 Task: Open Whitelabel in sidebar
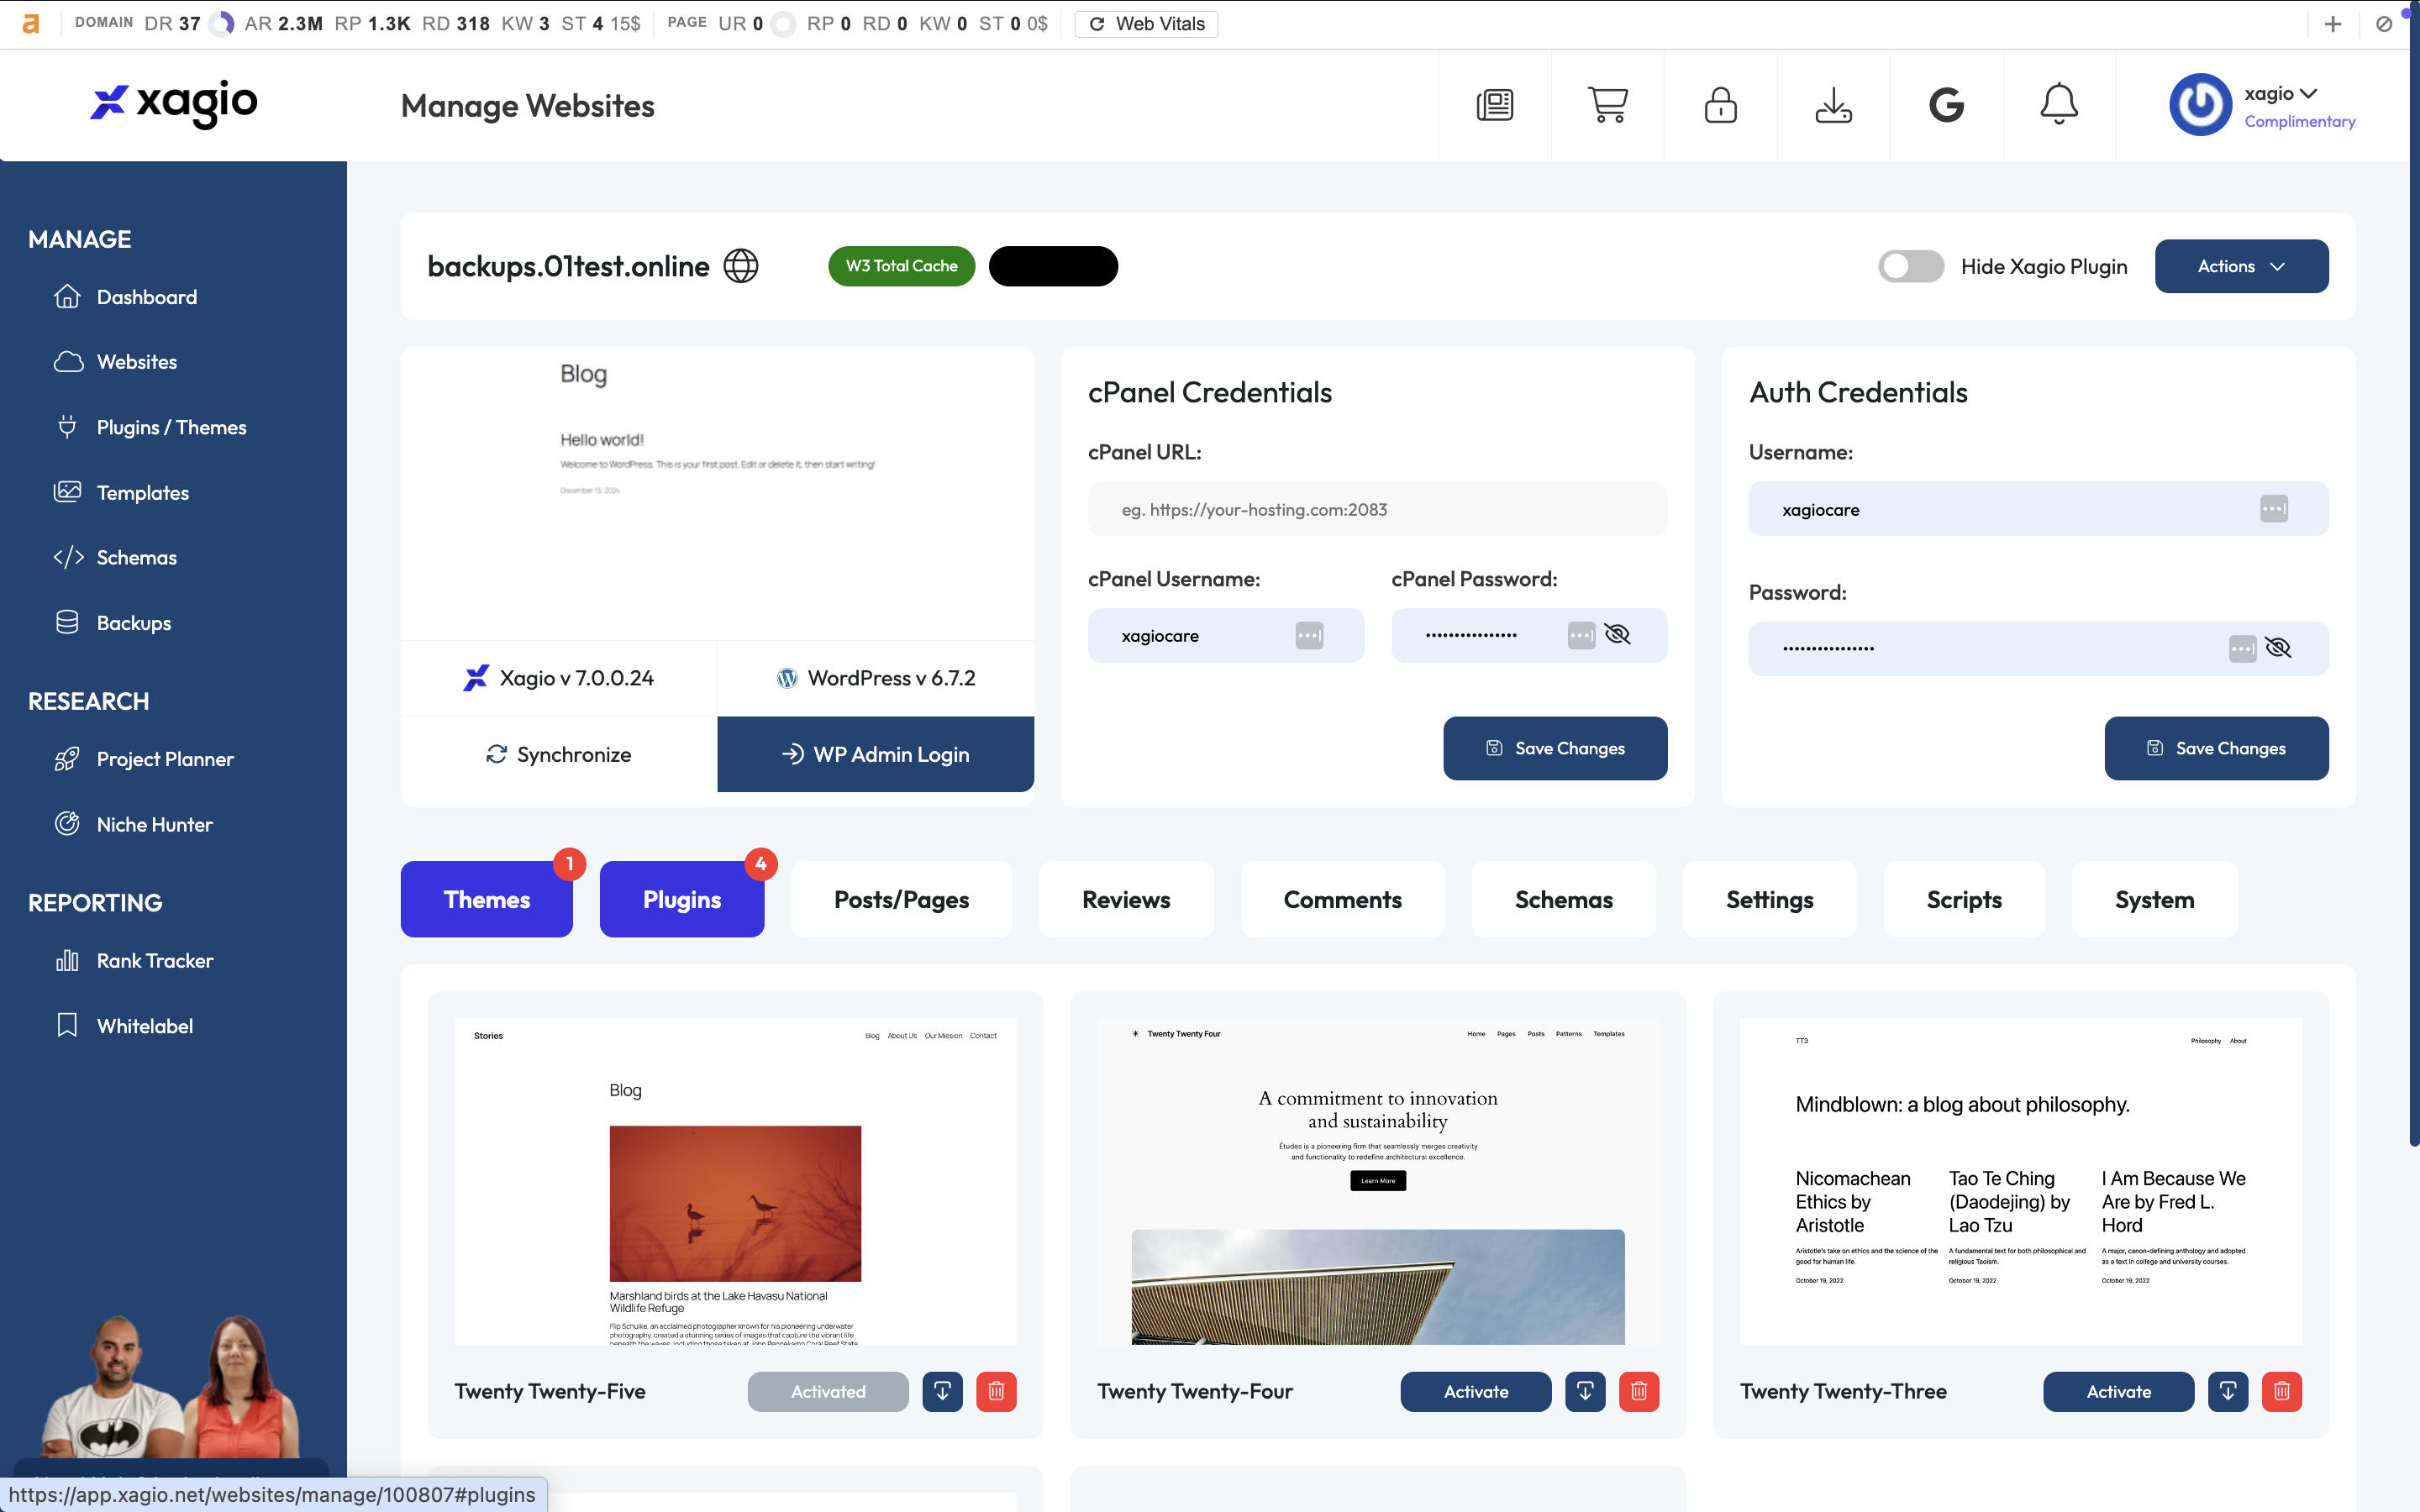click(144, 1025)
